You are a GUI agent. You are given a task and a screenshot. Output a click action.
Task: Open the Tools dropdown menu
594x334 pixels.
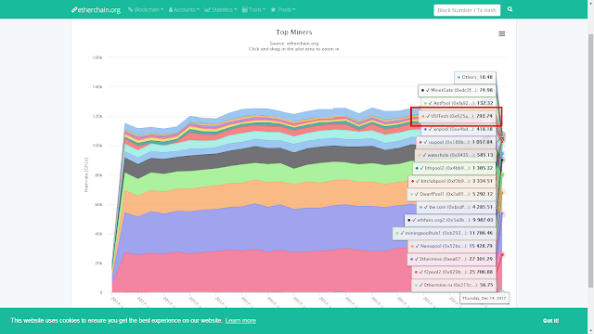253,10
